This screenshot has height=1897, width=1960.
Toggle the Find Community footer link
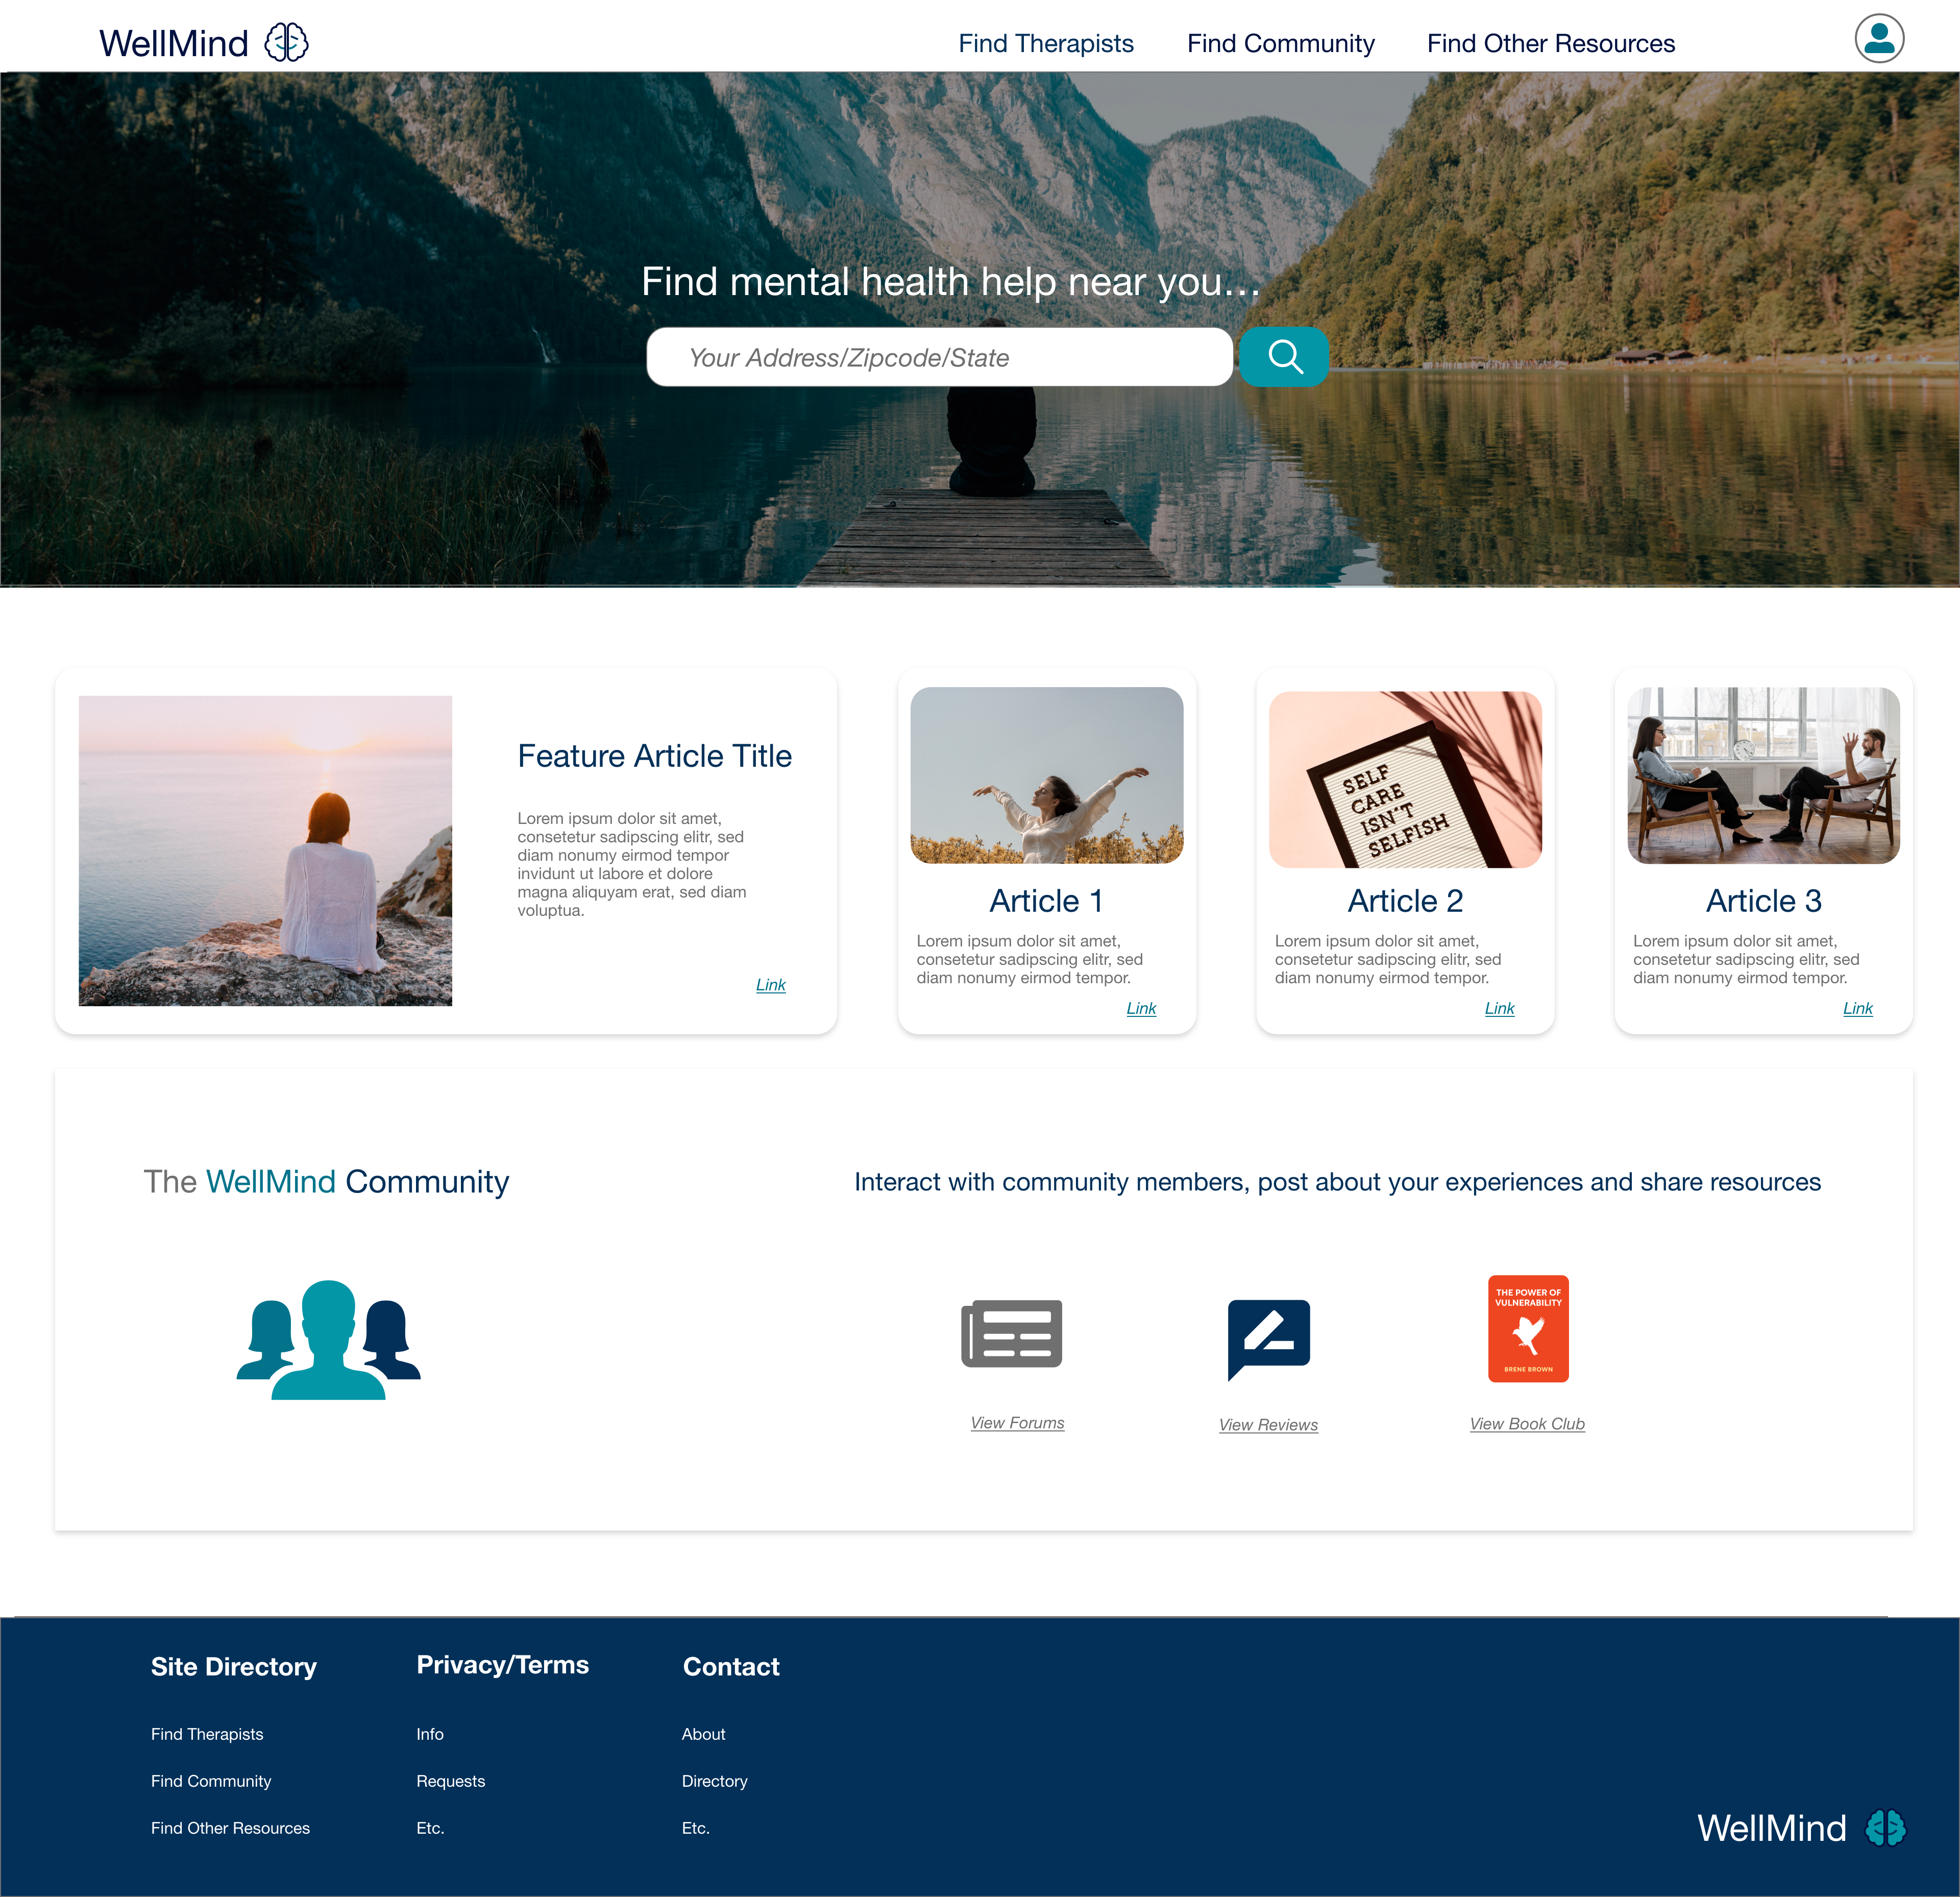[210, 1780]
